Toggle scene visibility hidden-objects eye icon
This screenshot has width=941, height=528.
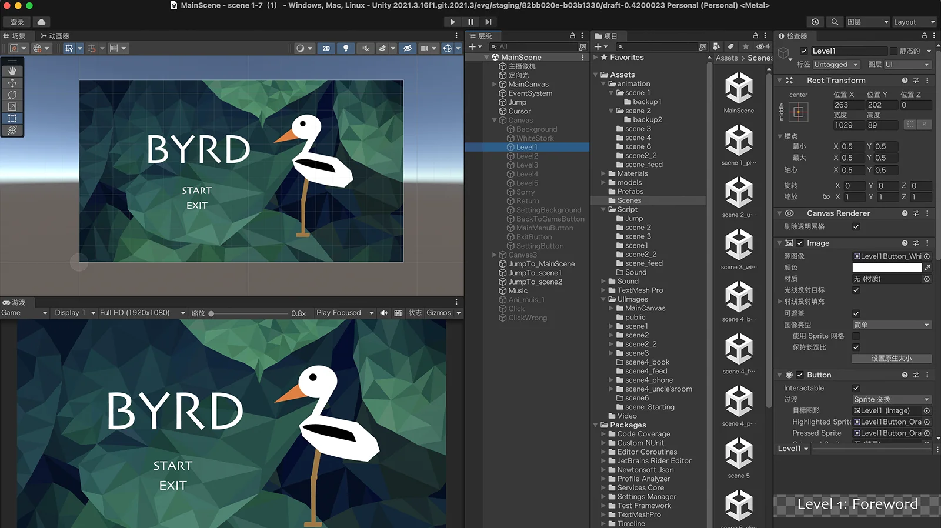[408, 48]
